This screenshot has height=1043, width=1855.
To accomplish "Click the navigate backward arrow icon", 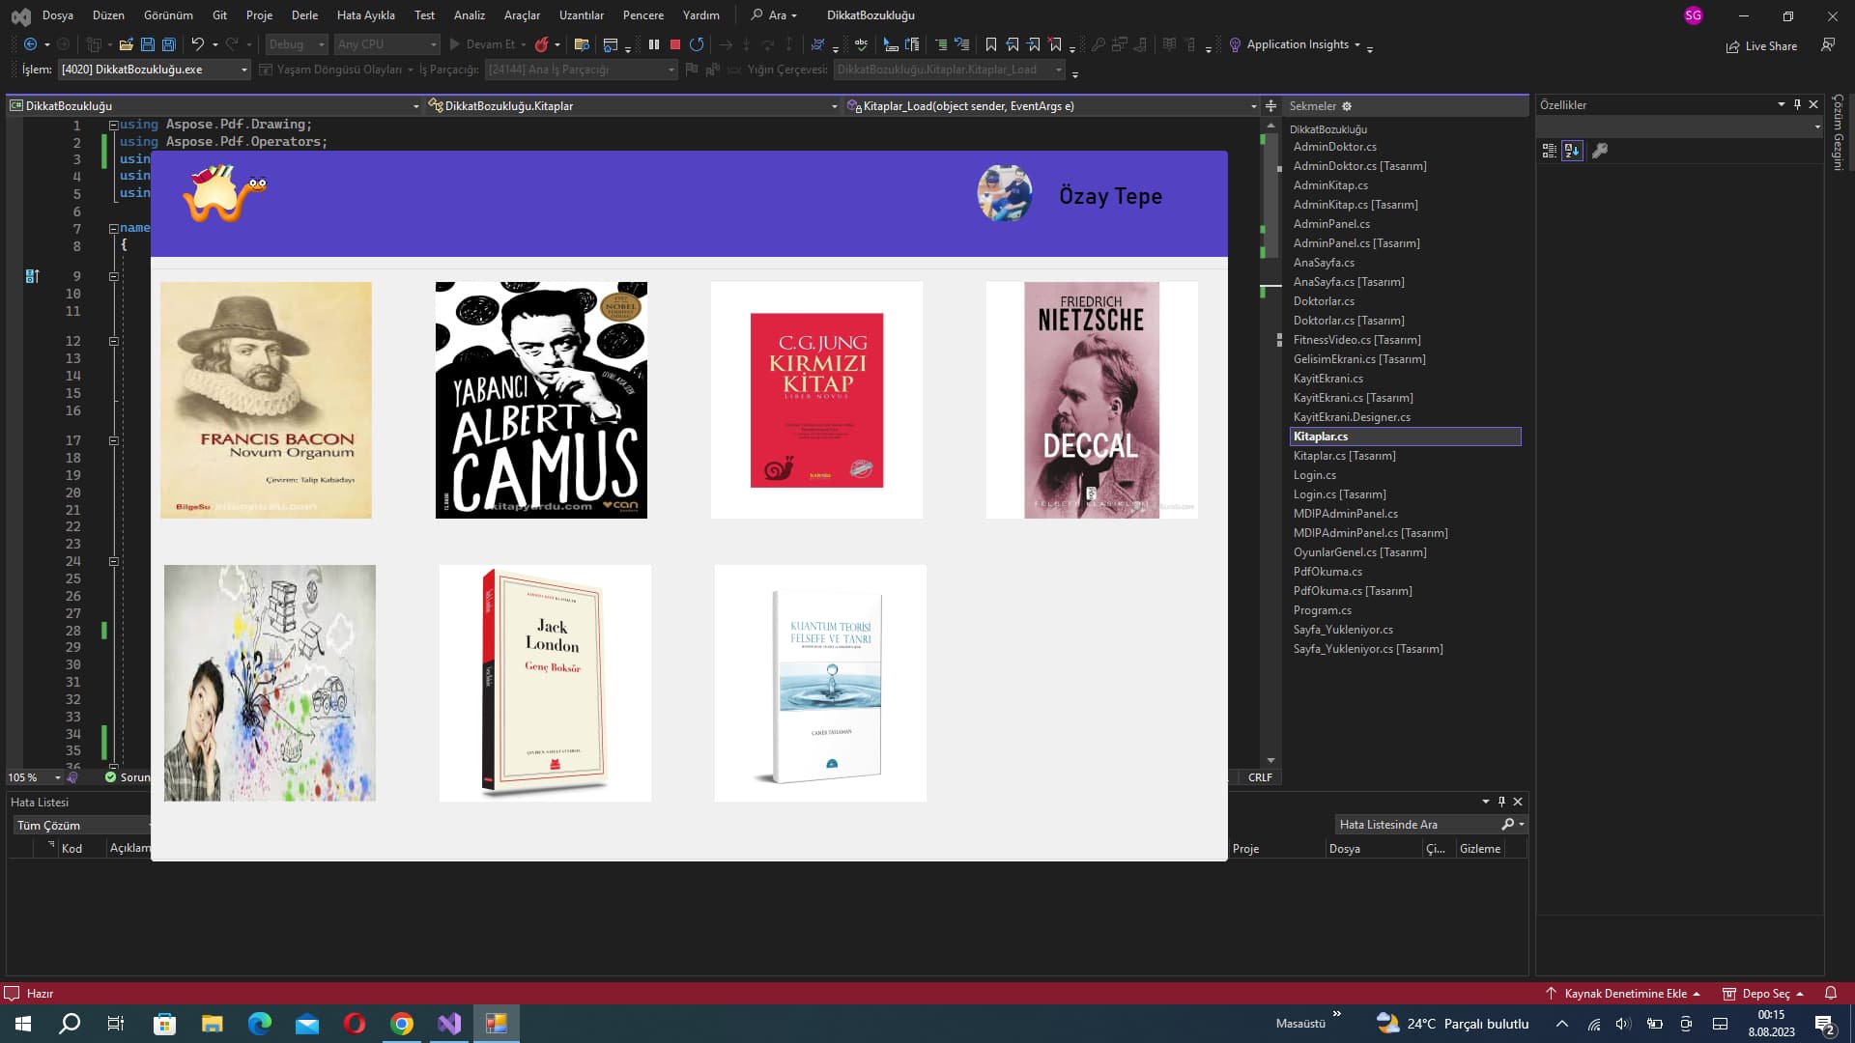I will click(31, 44).
